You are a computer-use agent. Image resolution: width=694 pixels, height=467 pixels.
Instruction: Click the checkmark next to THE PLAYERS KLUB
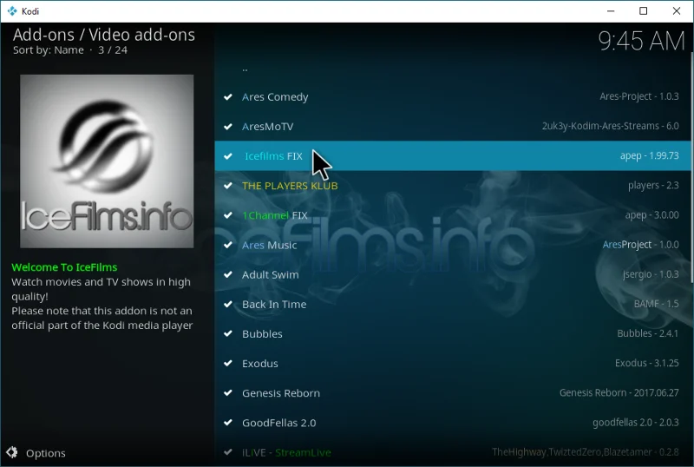coord(228,186)
